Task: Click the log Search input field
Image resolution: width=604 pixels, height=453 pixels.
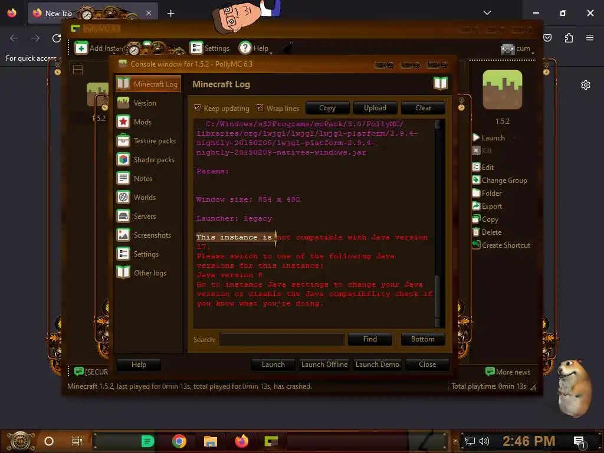Action: tap(281, 339)
